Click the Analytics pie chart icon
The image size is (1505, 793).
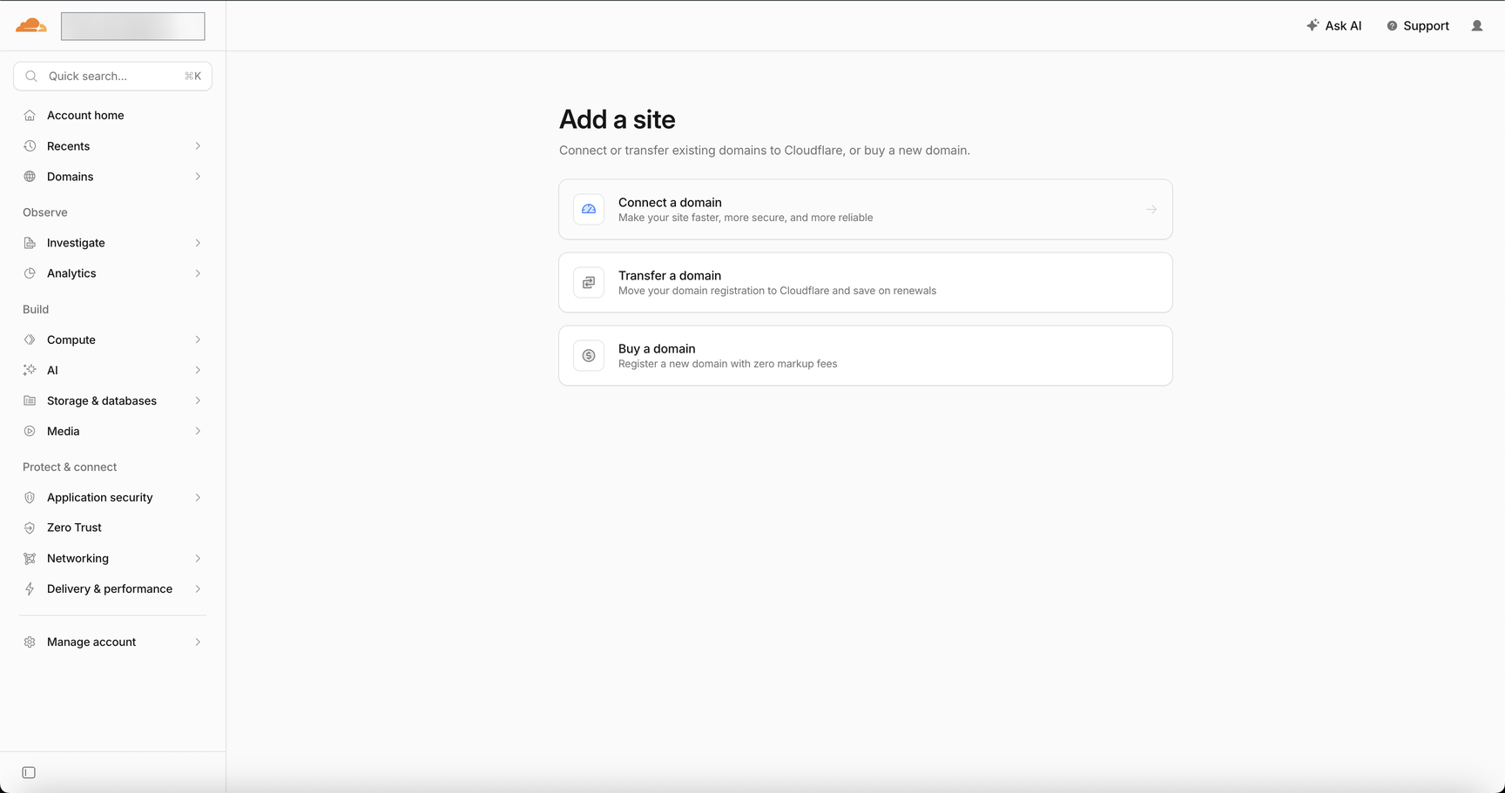coord(30,273)
